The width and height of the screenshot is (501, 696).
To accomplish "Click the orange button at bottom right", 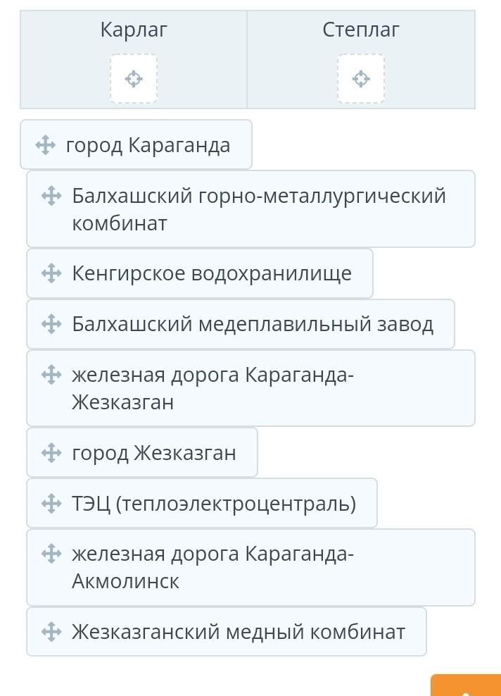I will pyautogui.click(x=466, y=685).
